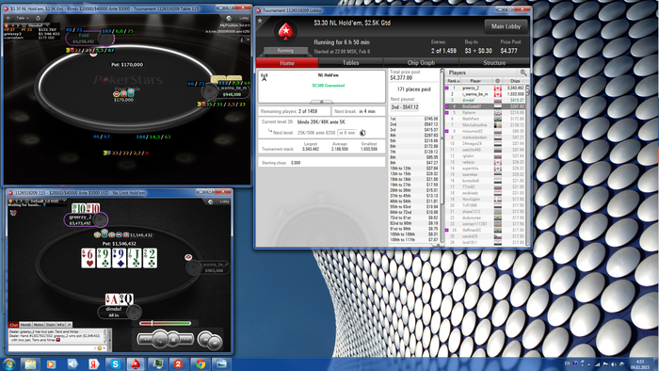This screenshot has width=659, height=371.
Task: Select the Notes tab in the replayer
Action: point(39,325)
